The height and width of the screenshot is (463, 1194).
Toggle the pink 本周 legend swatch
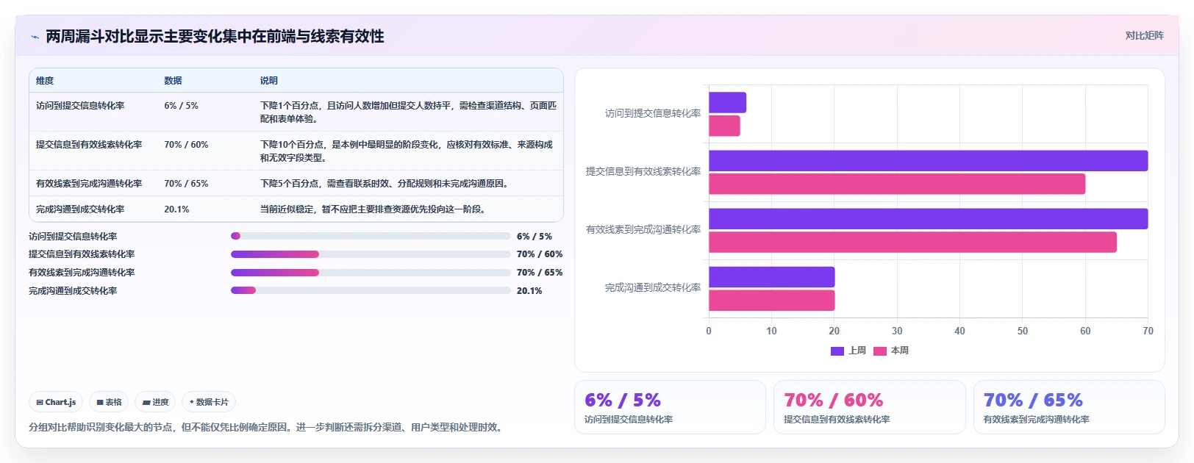[x=879, y=351]
